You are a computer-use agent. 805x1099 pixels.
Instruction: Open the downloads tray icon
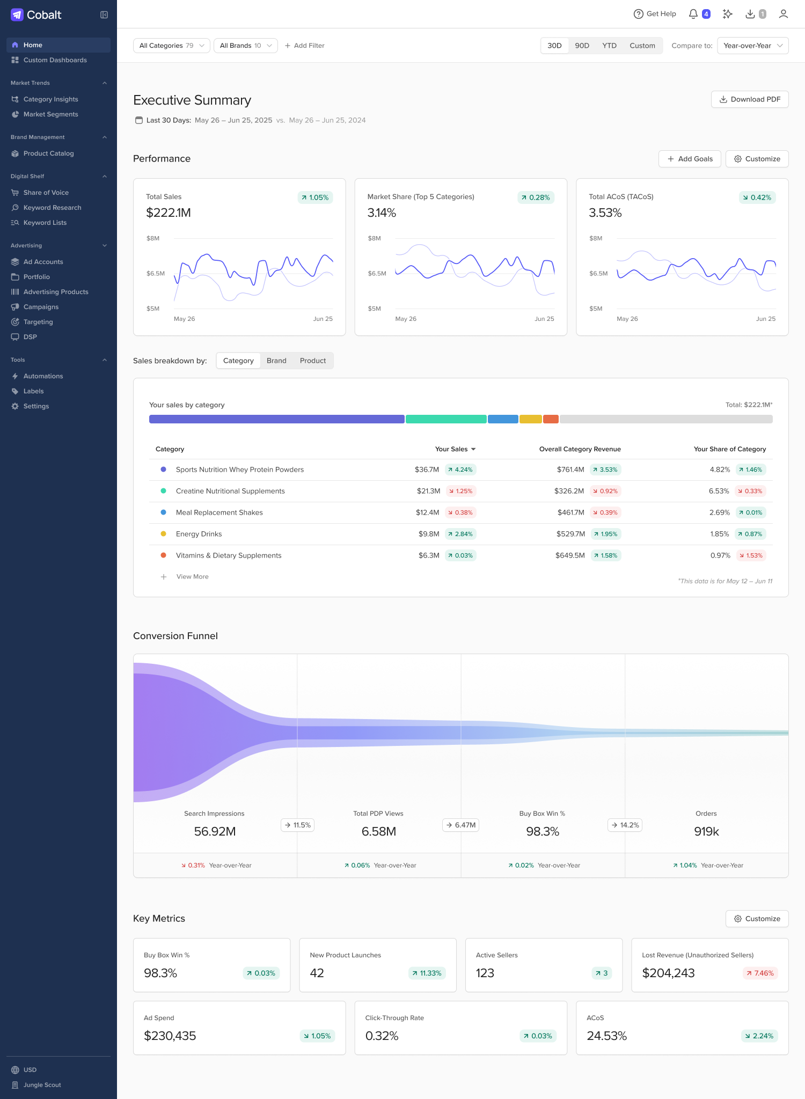point(750,14)
